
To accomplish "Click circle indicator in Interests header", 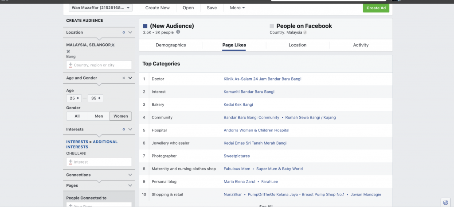I will pyautogui.click(x=124, y=129).
